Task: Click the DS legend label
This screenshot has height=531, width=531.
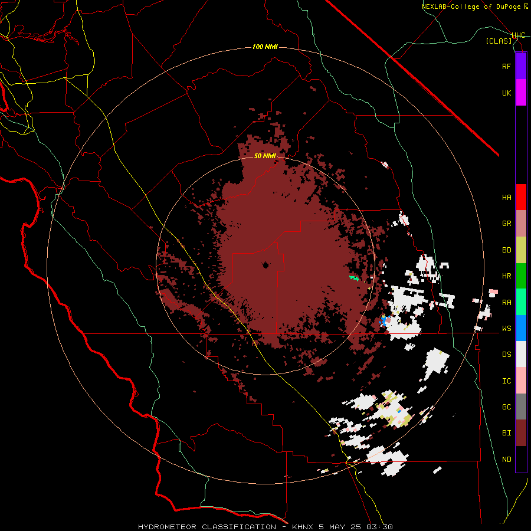Action: [x=506, y=355]
